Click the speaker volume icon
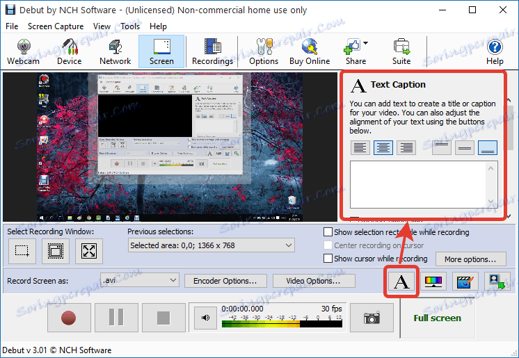The image size is (519, 358). [x=205, y=318]
